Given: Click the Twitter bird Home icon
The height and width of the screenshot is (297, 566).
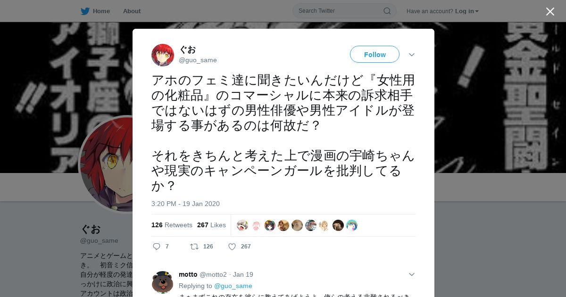Looking at the screenshot, I should tap(85, 11).
